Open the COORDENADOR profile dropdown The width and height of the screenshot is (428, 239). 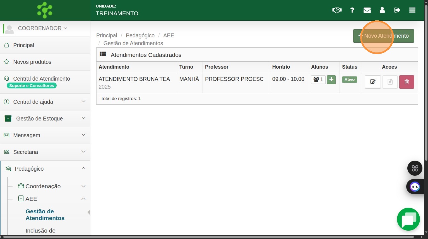[43, 28]
